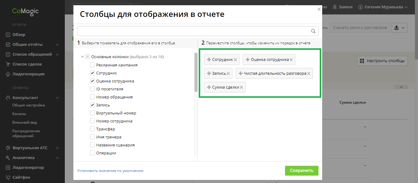Open Общие отчёты menu item

pyautogui.click(x=28, y=45)
